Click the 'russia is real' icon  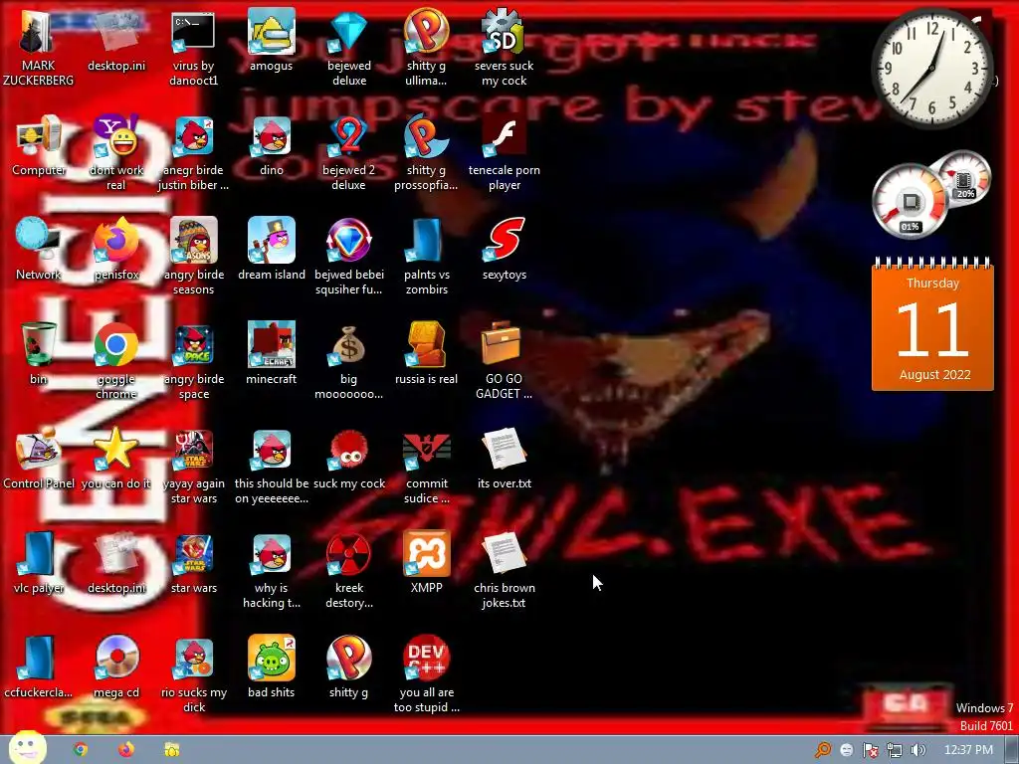(426, 354)
